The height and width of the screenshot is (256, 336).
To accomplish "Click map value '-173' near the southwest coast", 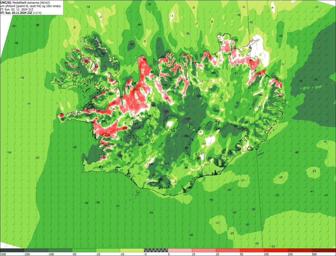I will tap(100, 167).
